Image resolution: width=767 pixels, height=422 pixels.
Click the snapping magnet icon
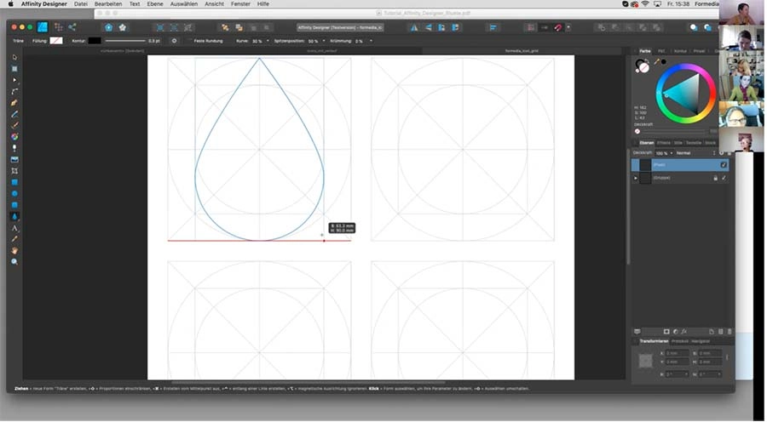pos(559,27)
